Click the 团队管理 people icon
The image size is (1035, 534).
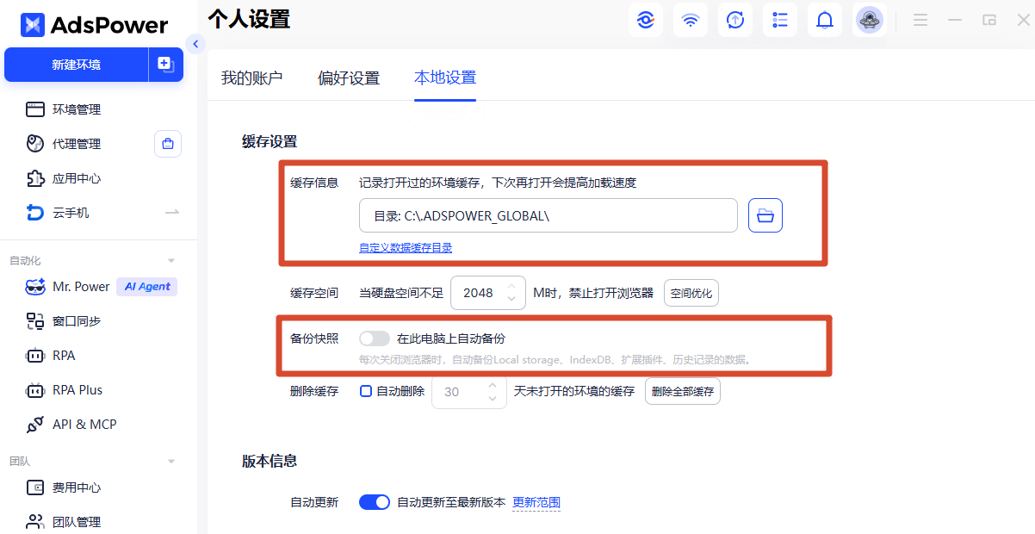[x=34, y=522]
